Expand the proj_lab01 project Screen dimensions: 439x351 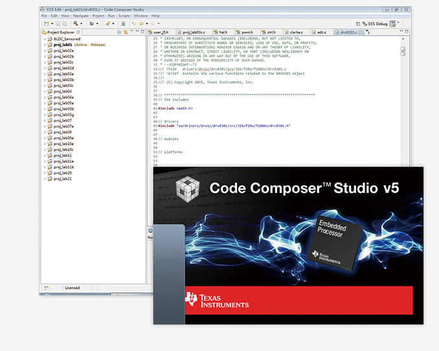45,45
